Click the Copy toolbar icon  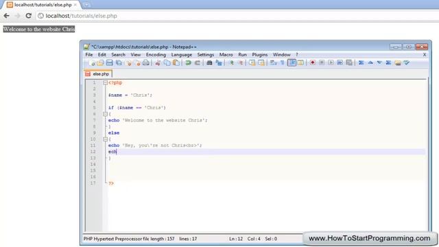click(167, 63)
